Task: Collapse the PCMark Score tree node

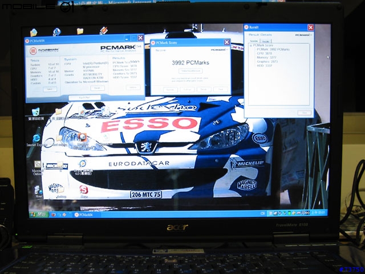Action: coord(251,46)
